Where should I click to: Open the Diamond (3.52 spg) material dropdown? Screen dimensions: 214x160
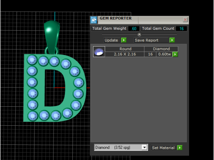tap(144, 148)
